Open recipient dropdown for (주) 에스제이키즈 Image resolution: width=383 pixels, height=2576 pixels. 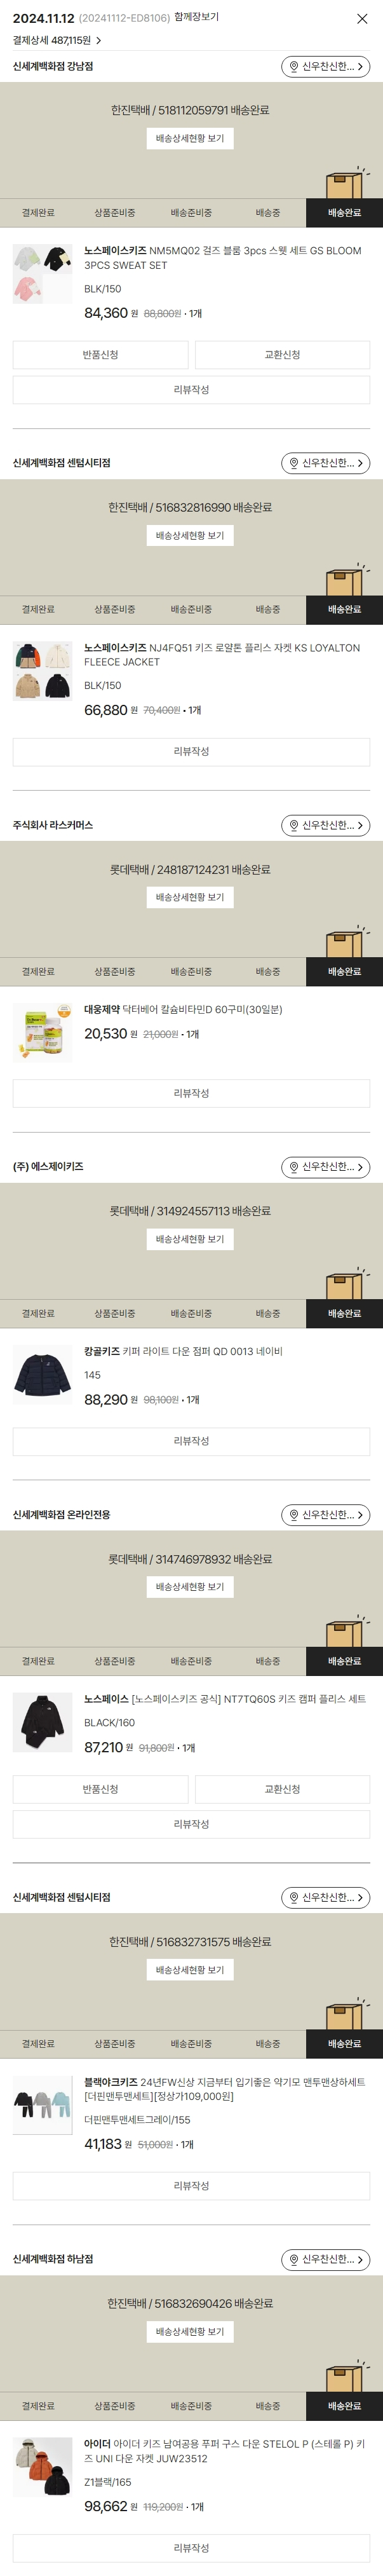[x=325, y=1167]
